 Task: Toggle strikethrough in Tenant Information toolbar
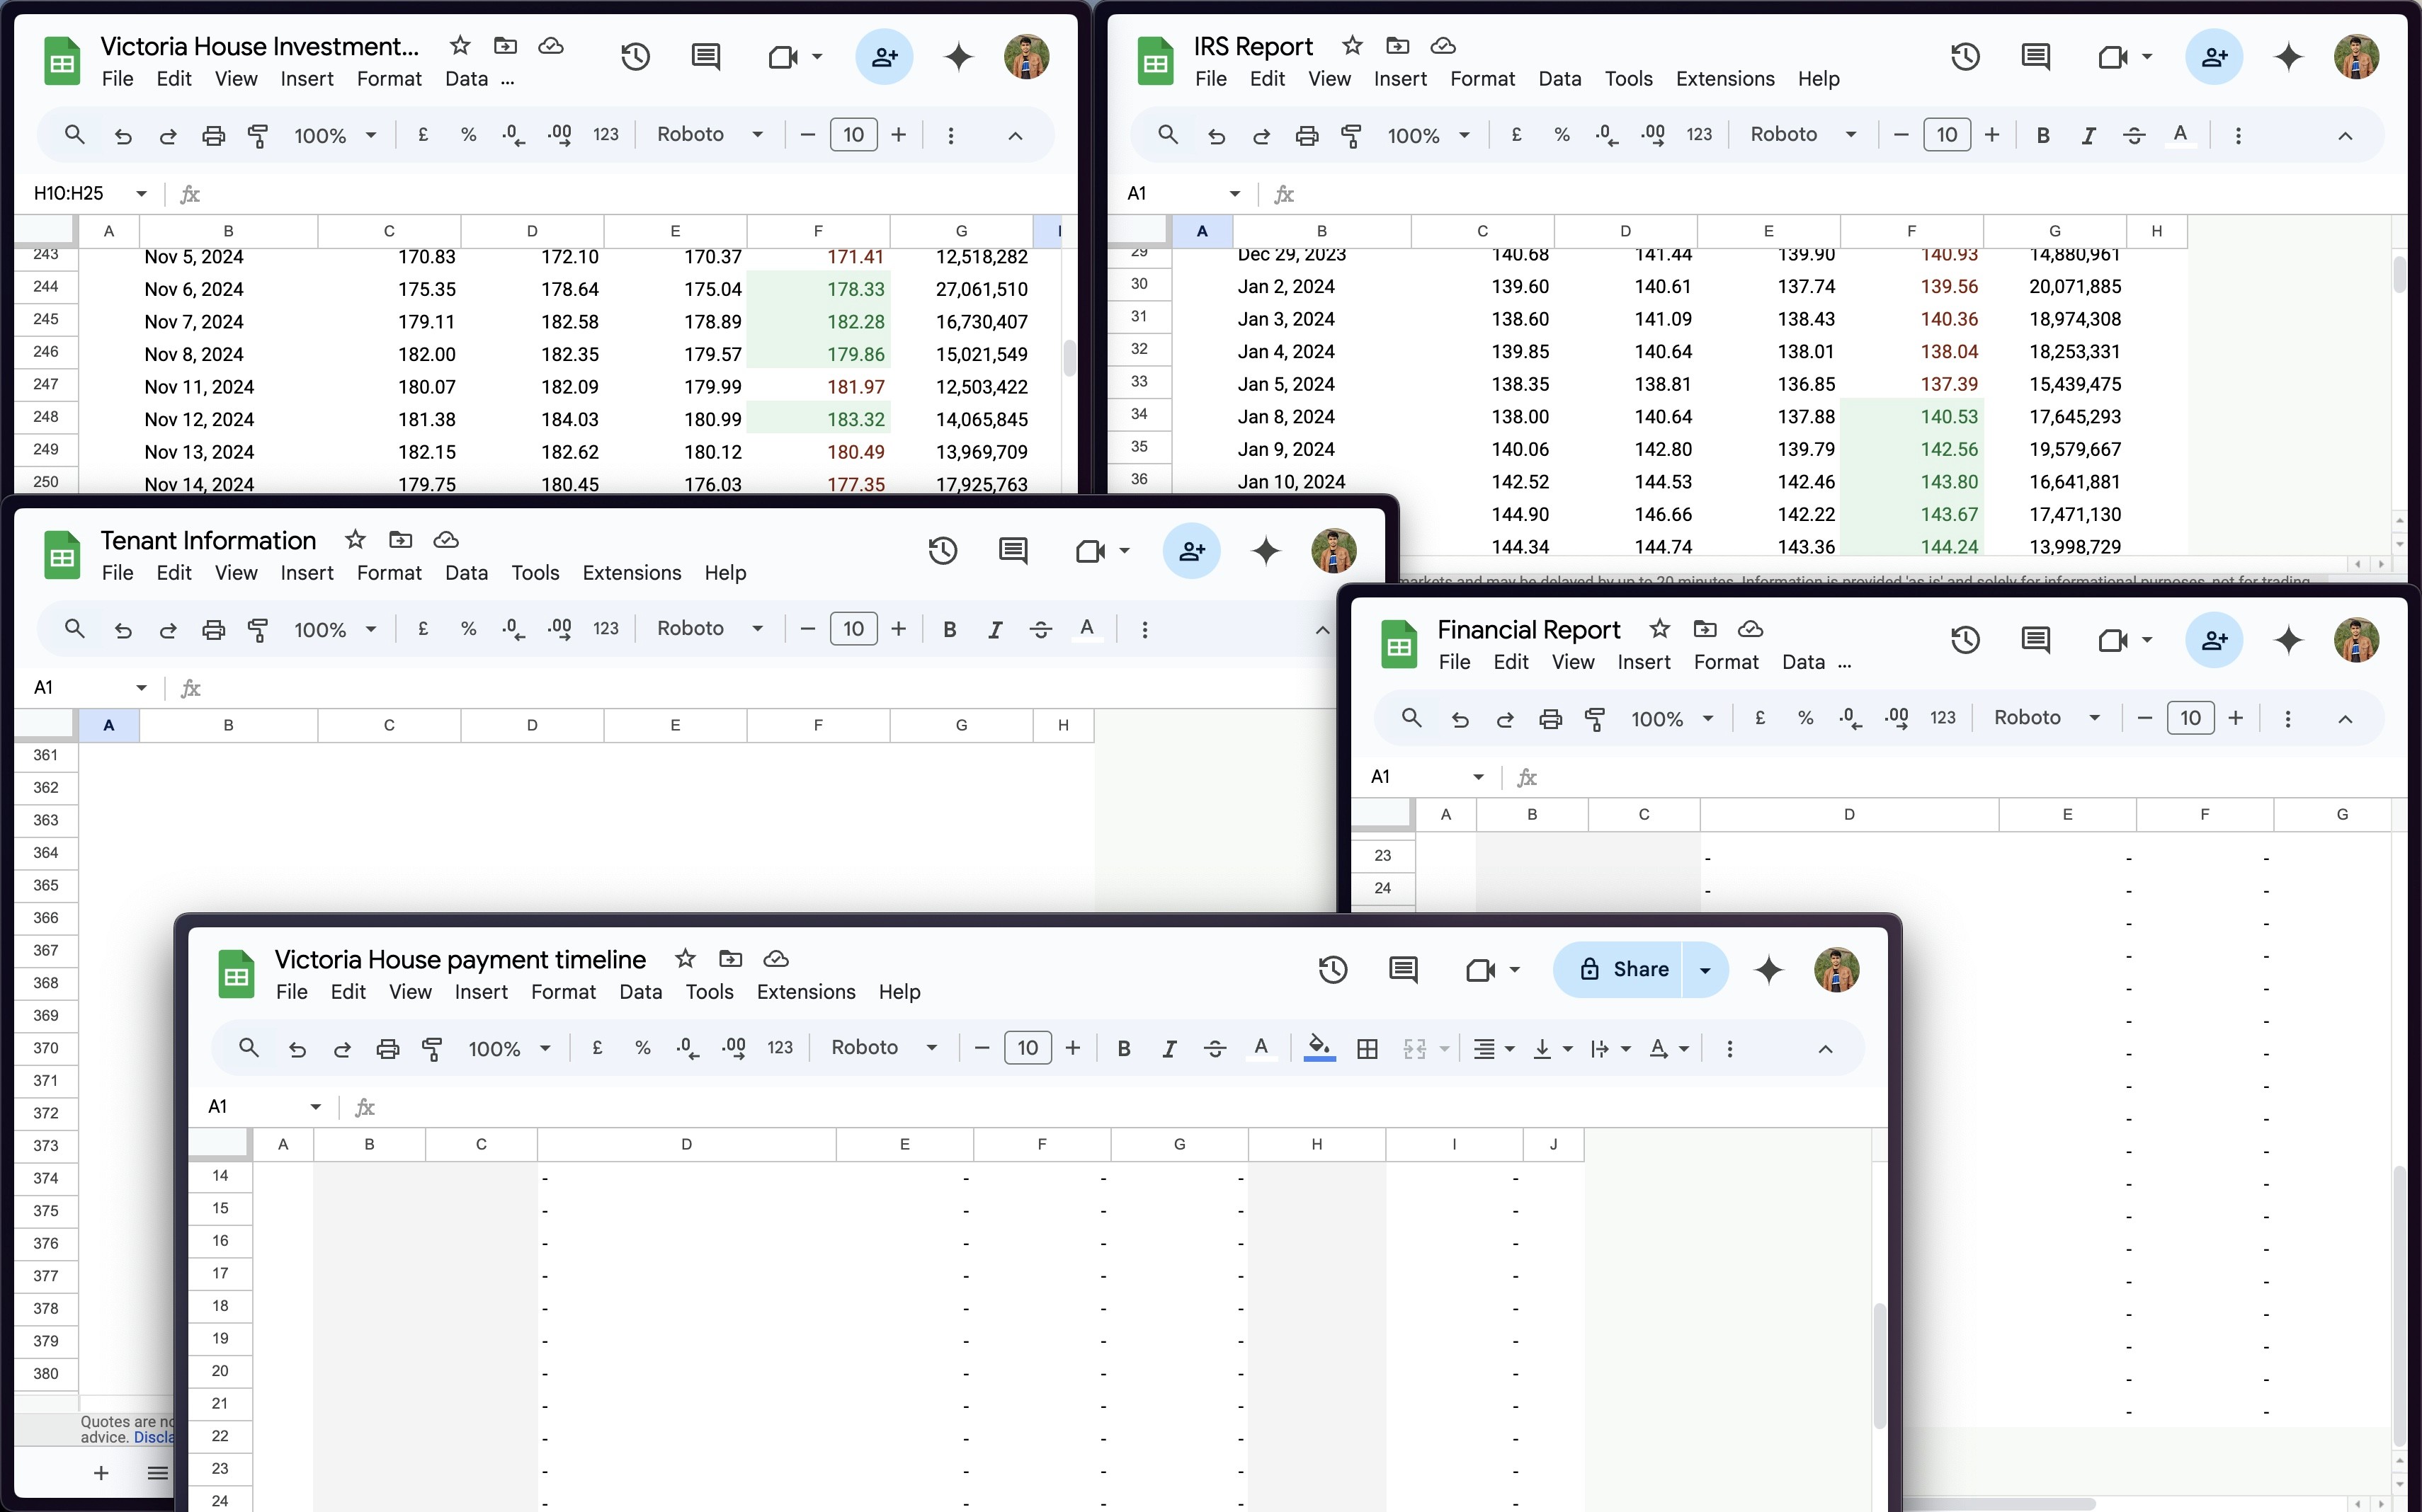[x=1040, y=629]
